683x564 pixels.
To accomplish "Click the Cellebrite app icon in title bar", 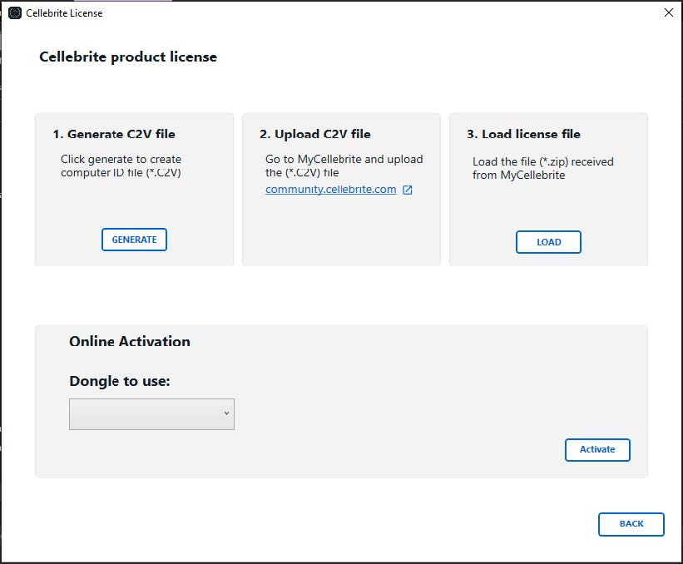I will coord(15,13).
